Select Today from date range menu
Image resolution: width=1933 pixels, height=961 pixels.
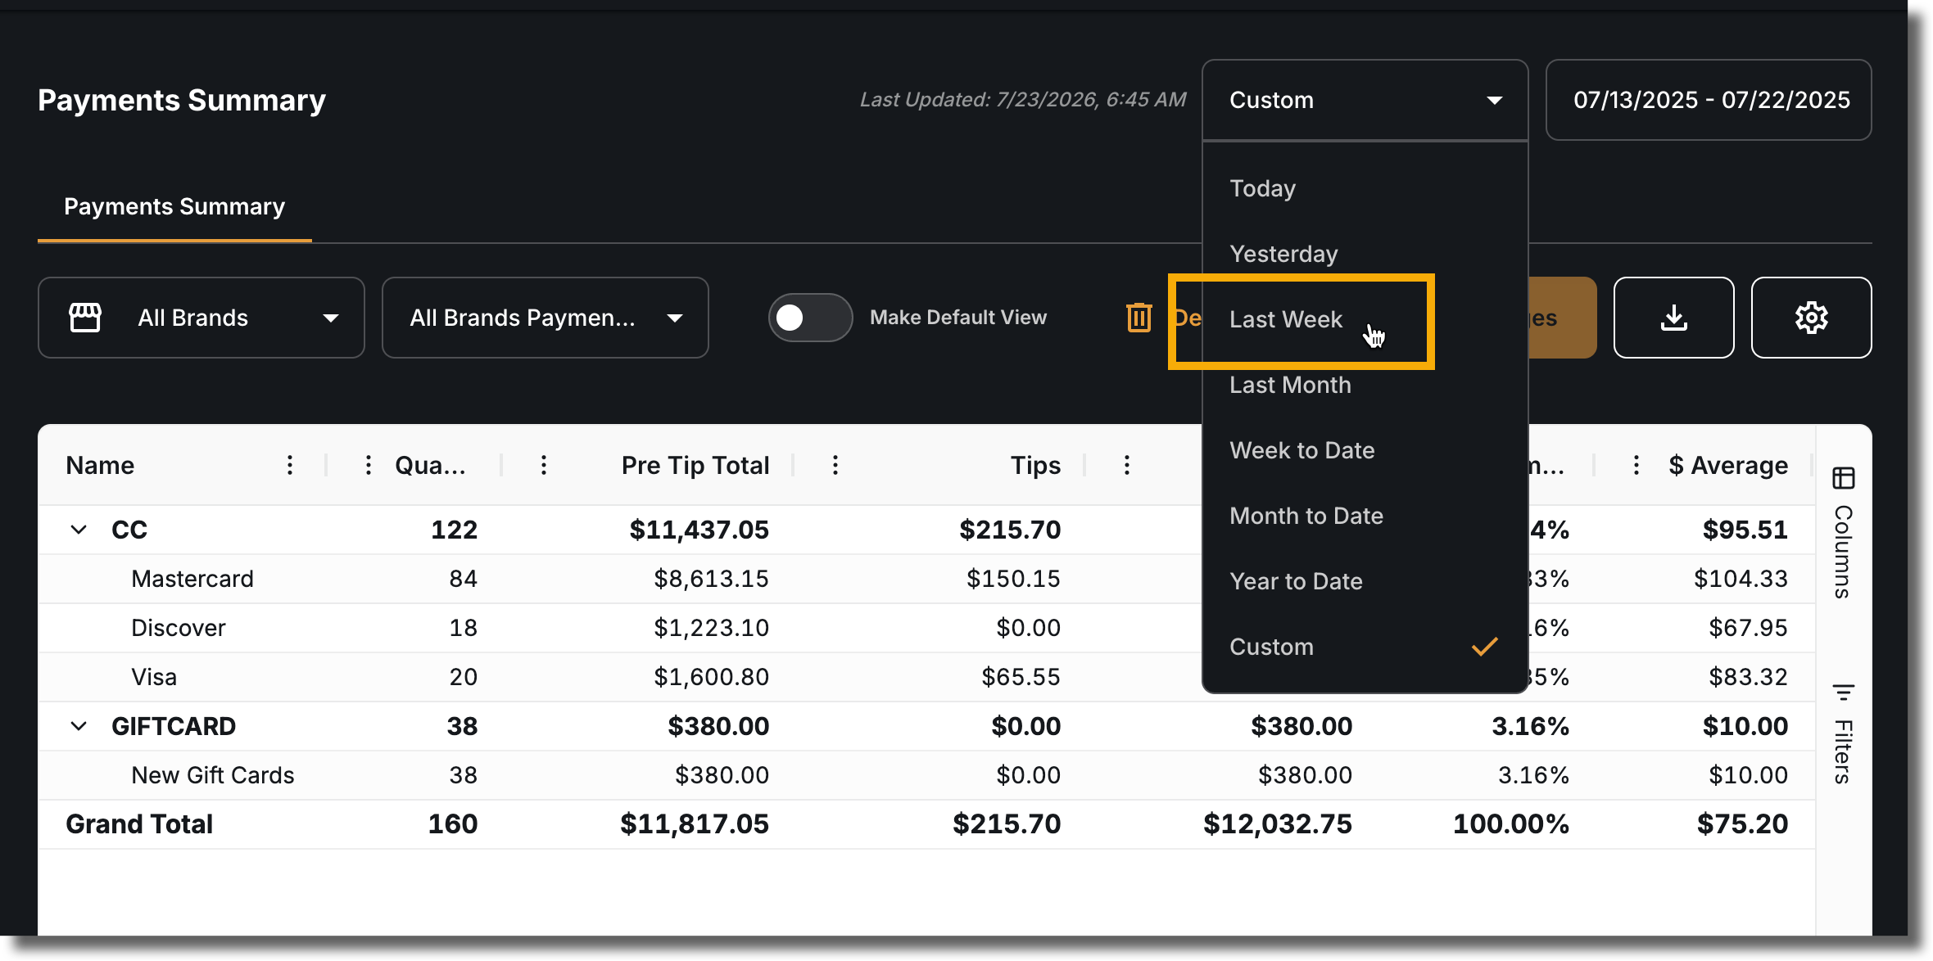[x=1365, y=188]
